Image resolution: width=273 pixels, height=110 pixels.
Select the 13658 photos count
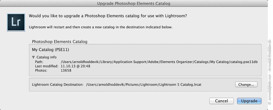[66, 71]
